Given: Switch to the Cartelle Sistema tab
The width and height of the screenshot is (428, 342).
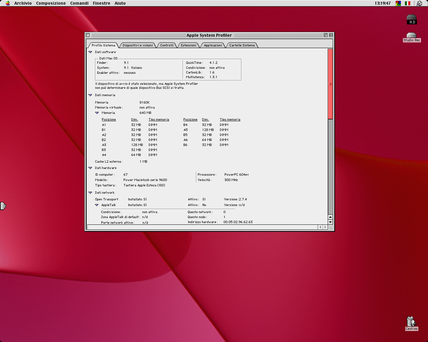Looking at the screenshot, I should [x=242, y=45].
